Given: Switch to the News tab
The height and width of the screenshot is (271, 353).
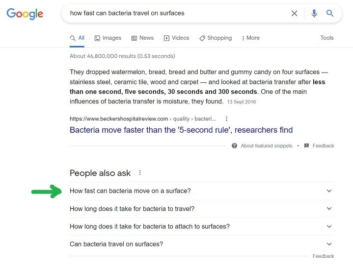Looking at the screenshot, I should (x=142, y=38).
